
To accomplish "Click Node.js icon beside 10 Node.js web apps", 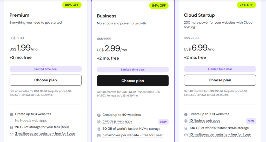I will 186,121.
